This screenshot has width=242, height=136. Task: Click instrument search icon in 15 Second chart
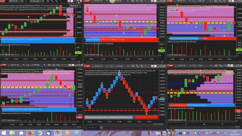pyautogui.click(x=26, y=1)
